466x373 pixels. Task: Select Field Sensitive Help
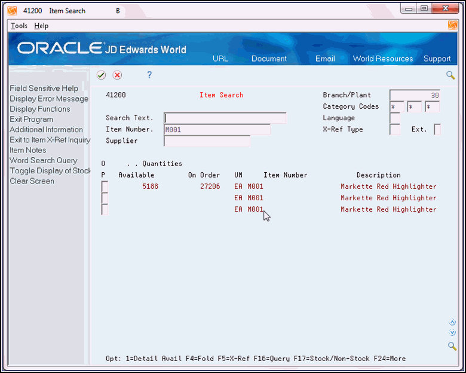tap(44, 88)
